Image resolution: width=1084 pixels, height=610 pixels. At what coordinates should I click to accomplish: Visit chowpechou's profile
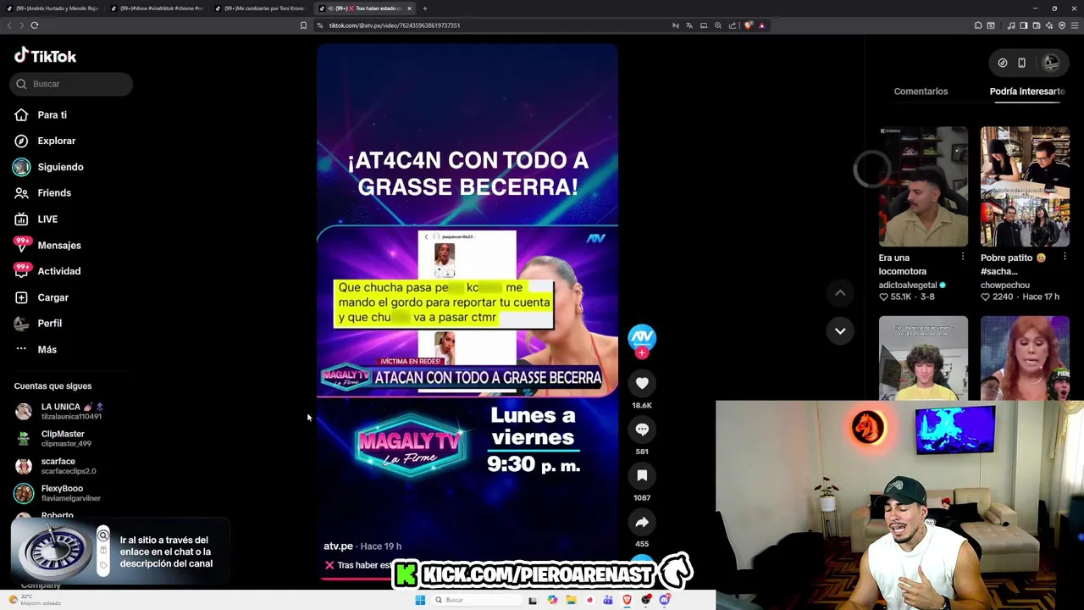point(1005,286)
